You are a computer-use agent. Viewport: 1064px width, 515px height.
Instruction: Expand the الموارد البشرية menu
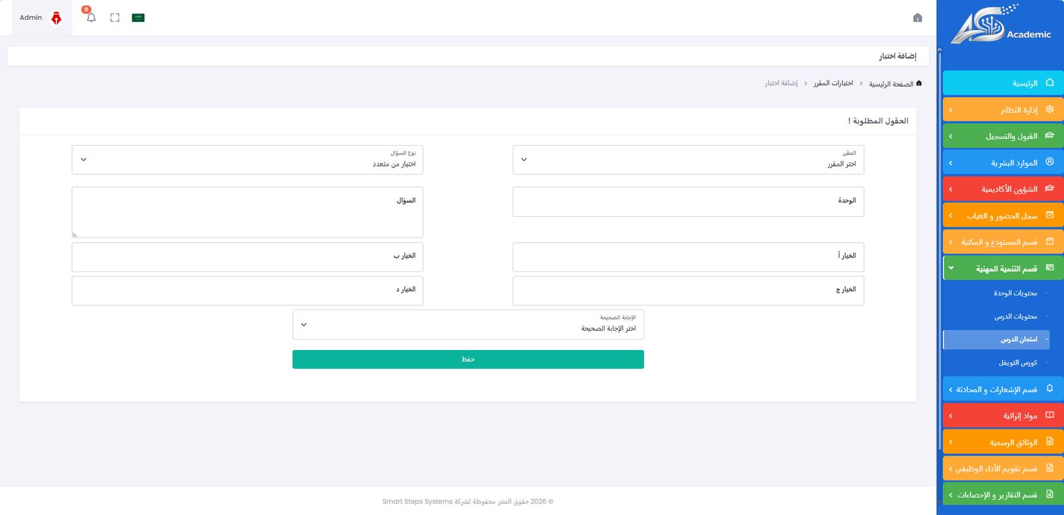[x=1001, y=162]
